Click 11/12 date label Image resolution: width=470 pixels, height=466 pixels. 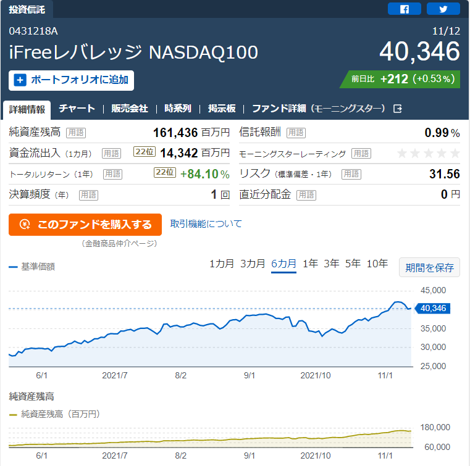pos(446,31)
